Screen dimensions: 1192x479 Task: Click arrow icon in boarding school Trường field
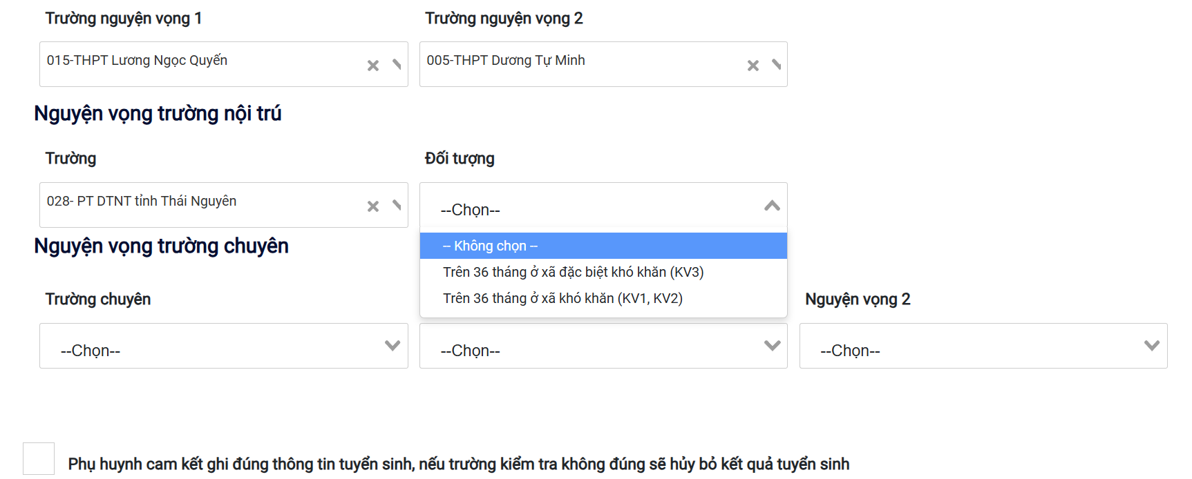point(397,205)
